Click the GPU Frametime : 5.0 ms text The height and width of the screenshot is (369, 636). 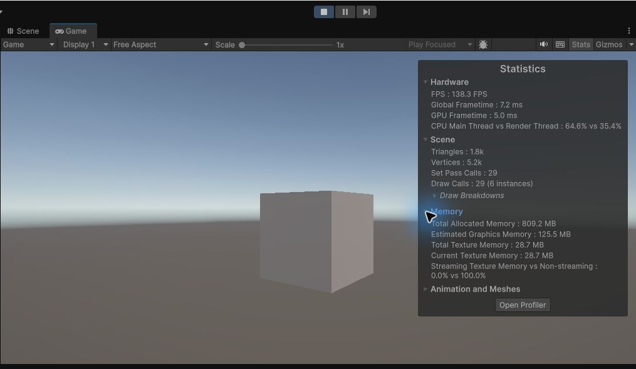(474, 116)
